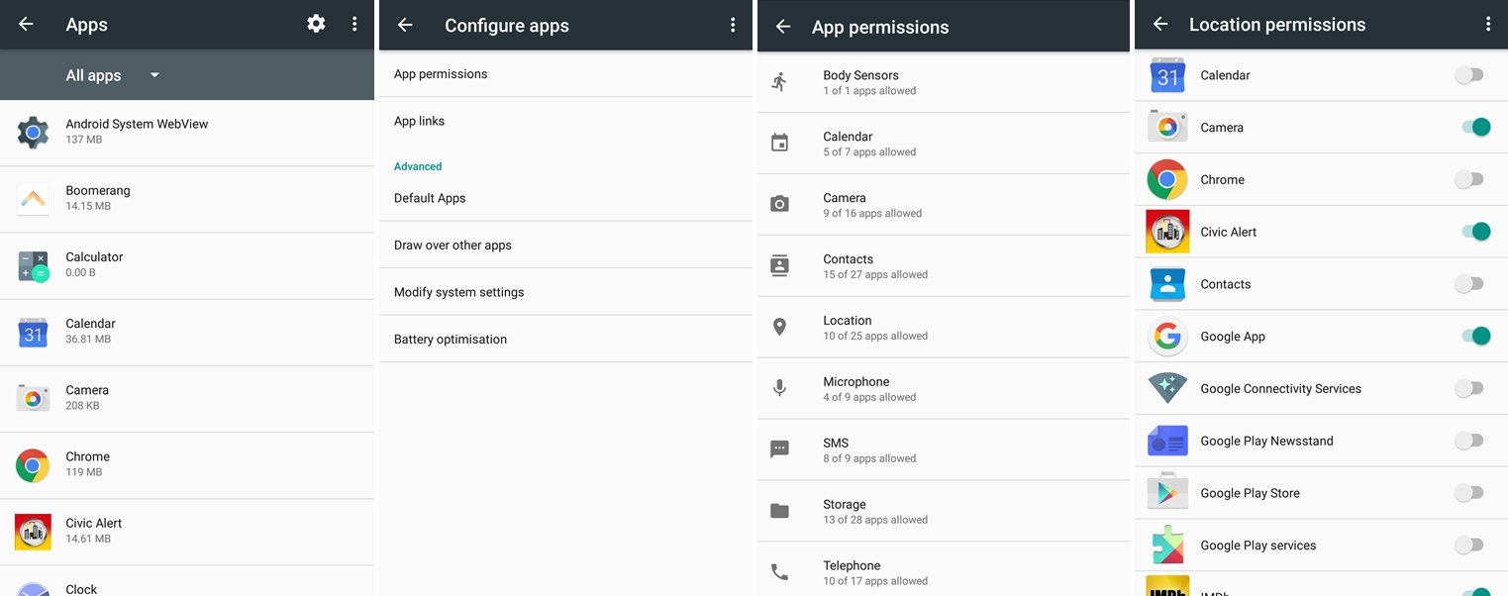The image size is (1508, 596).
Task: Open Location 10 of 25 apps allowed
Action: (x=944, y=328)
